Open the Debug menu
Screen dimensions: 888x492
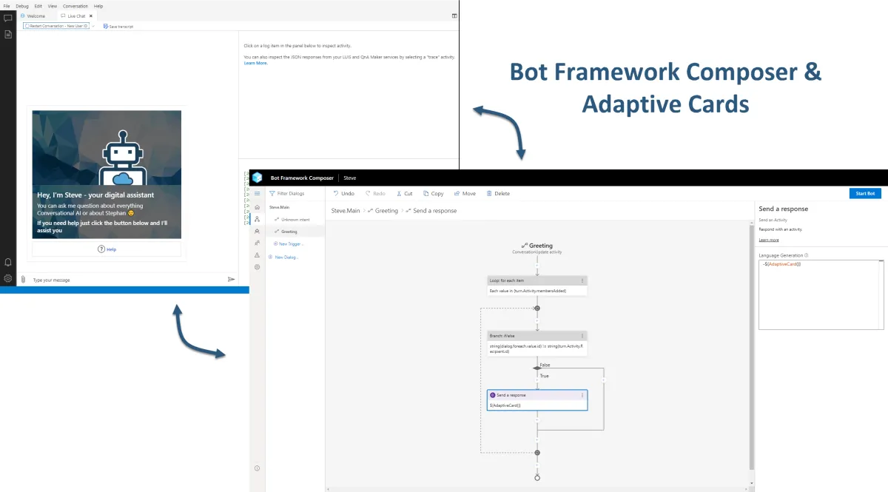pos(22,5)
